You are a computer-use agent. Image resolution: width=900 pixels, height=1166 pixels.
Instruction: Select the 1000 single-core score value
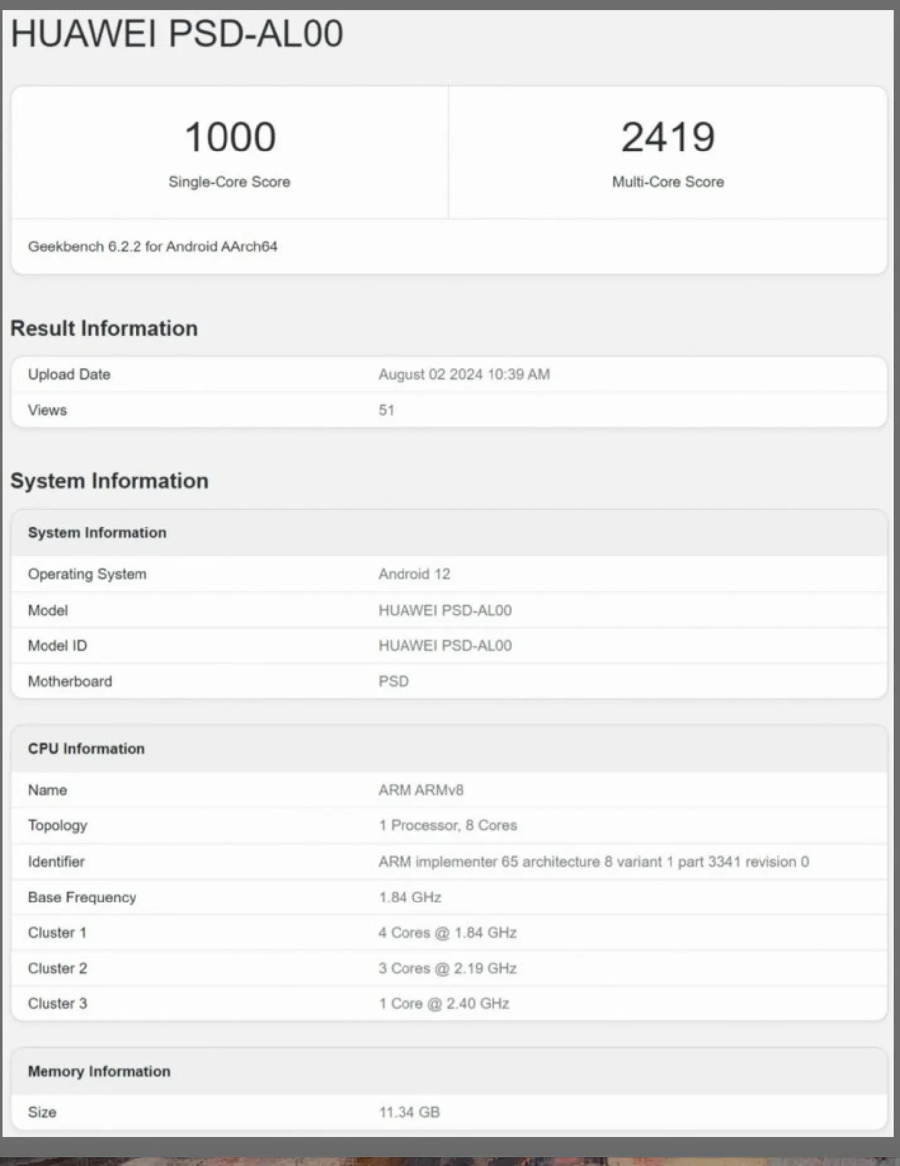[230, 137]
